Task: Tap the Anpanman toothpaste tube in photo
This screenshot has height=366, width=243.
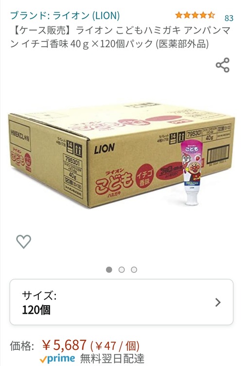Action: coord(191,173)
